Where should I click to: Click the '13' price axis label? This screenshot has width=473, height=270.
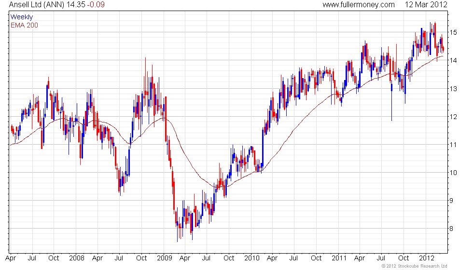453,89
